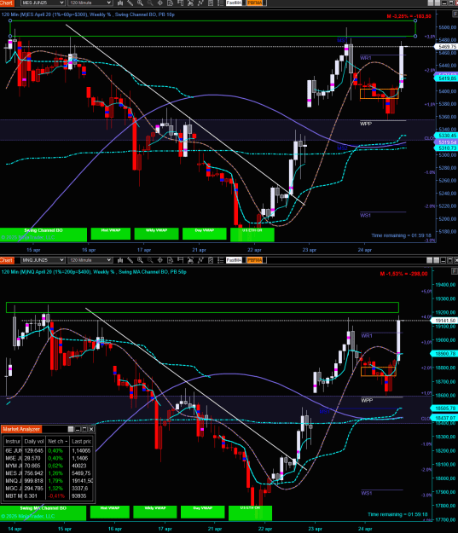Open MES JUN25 instrument dropdown
Image resolution: width=458 pixels, height=533 pixels.
pyautogui.click(x=43, y=3)
